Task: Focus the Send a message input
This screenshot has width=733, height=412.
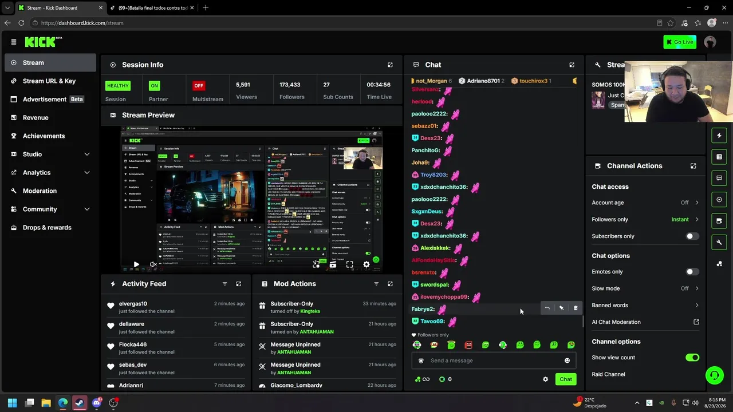Action: coord(494,360)
